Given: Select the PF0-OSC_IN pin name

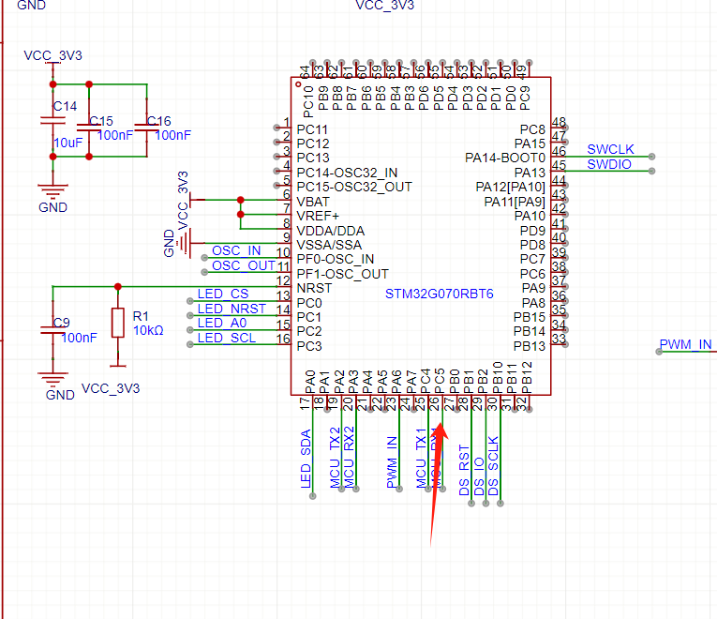Looking at the screenshot, I should pos(336,260).
